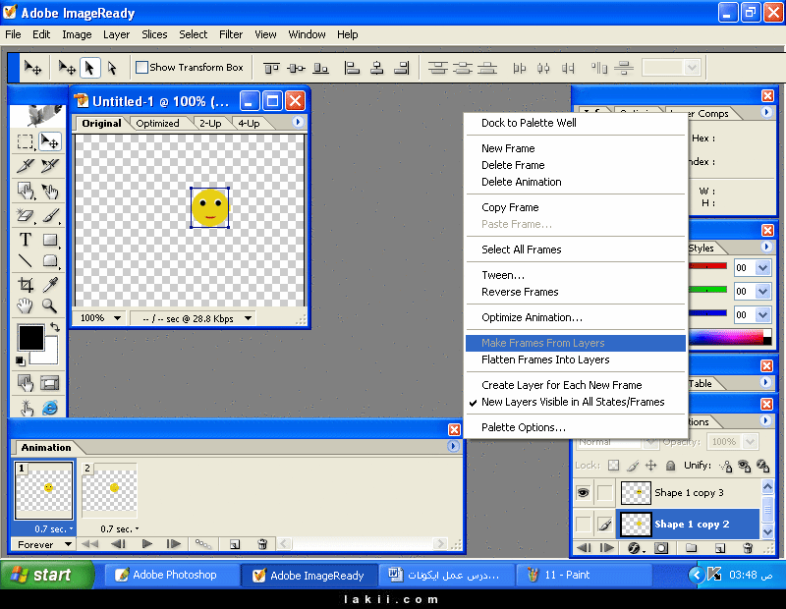Pick the Paintbrush tool in the toolbox
Viewport: 786px width, 609px height.
coord(50,215)
